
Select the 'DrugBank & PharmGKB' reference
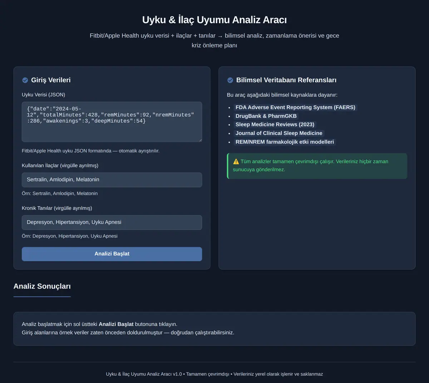pyautogui.click(x=266, y=116)
